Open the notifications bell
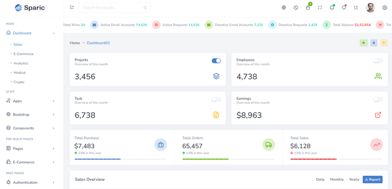The width and height of the screenshot is (392, 189). click(x=332, y=8)
